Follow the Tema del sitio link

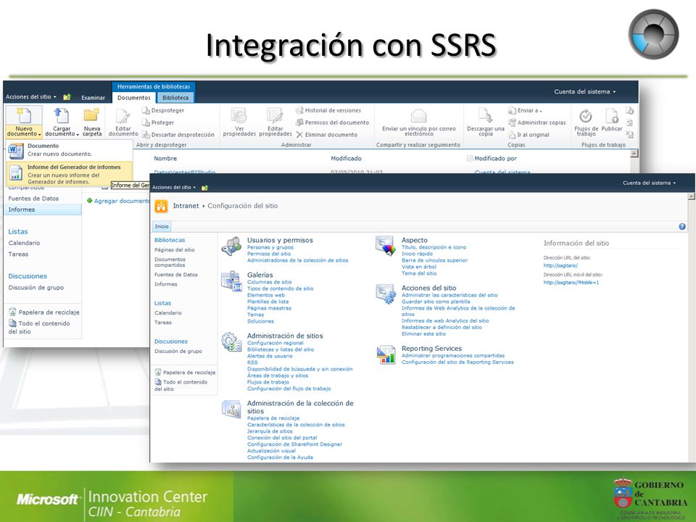tap(418, 273)
